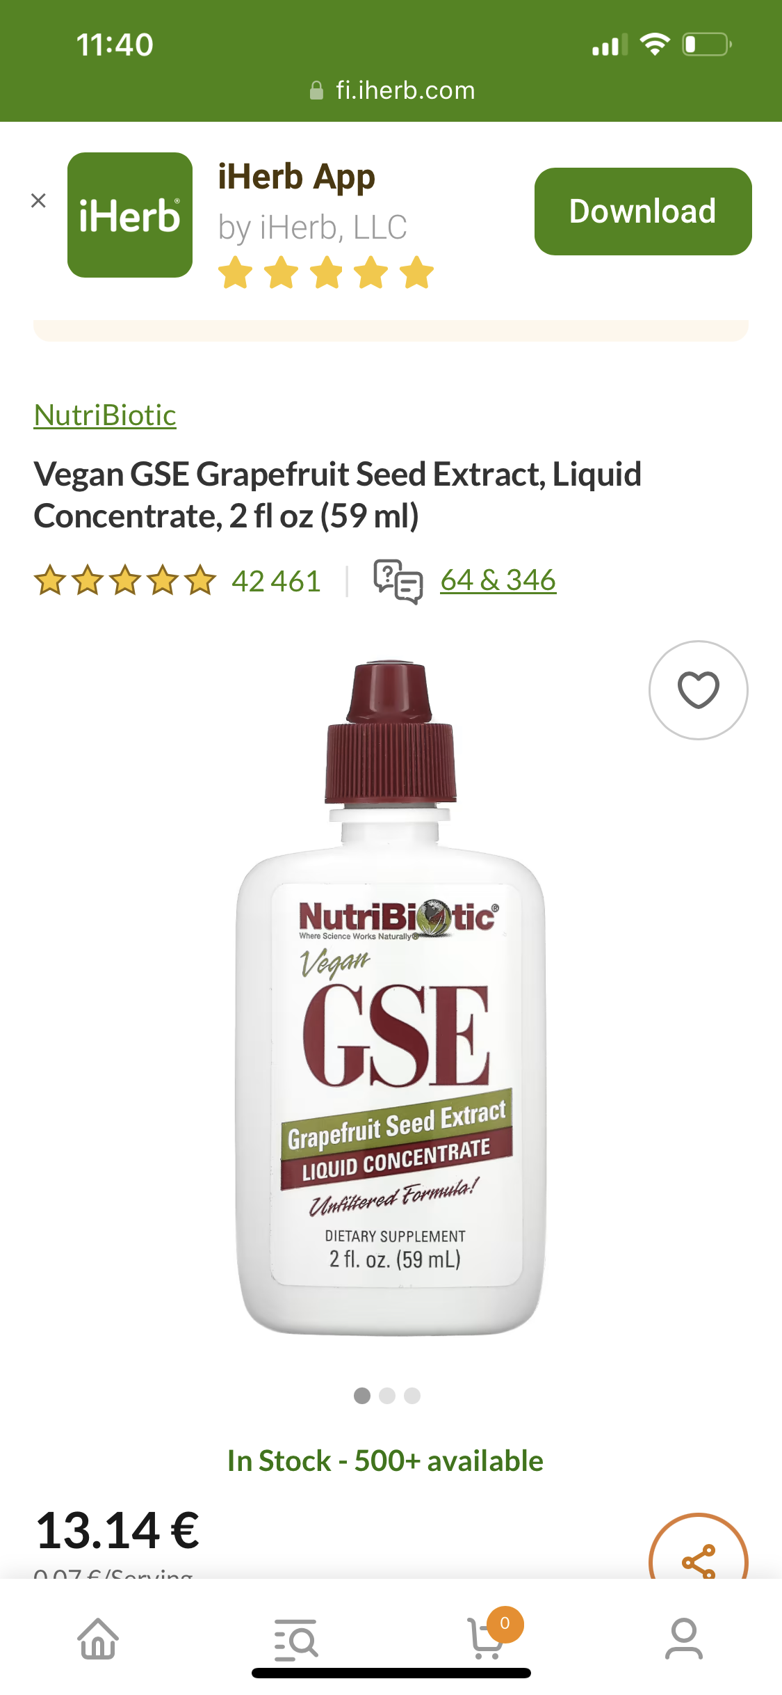This screenshot has width=782, height=1695.
Task: Add product to wishlist with heart icon
Action: point(698,690)
